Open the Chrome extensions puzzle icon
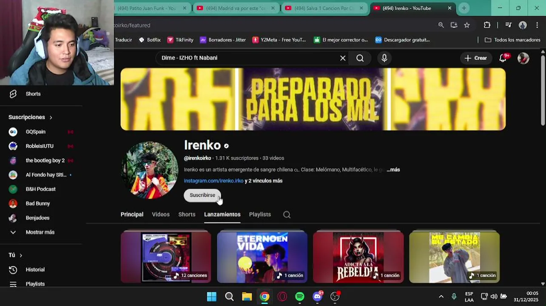Image resolution: width=546 pixels, height=306 pixels. (x=487, y=25)
